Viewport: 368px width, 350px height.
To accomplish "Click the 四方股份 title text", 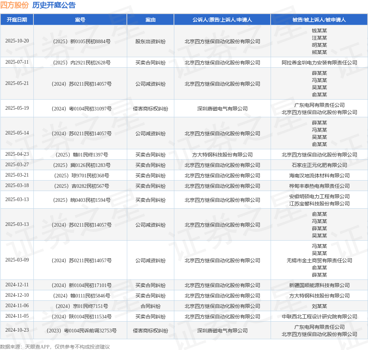I will (14, 5).
